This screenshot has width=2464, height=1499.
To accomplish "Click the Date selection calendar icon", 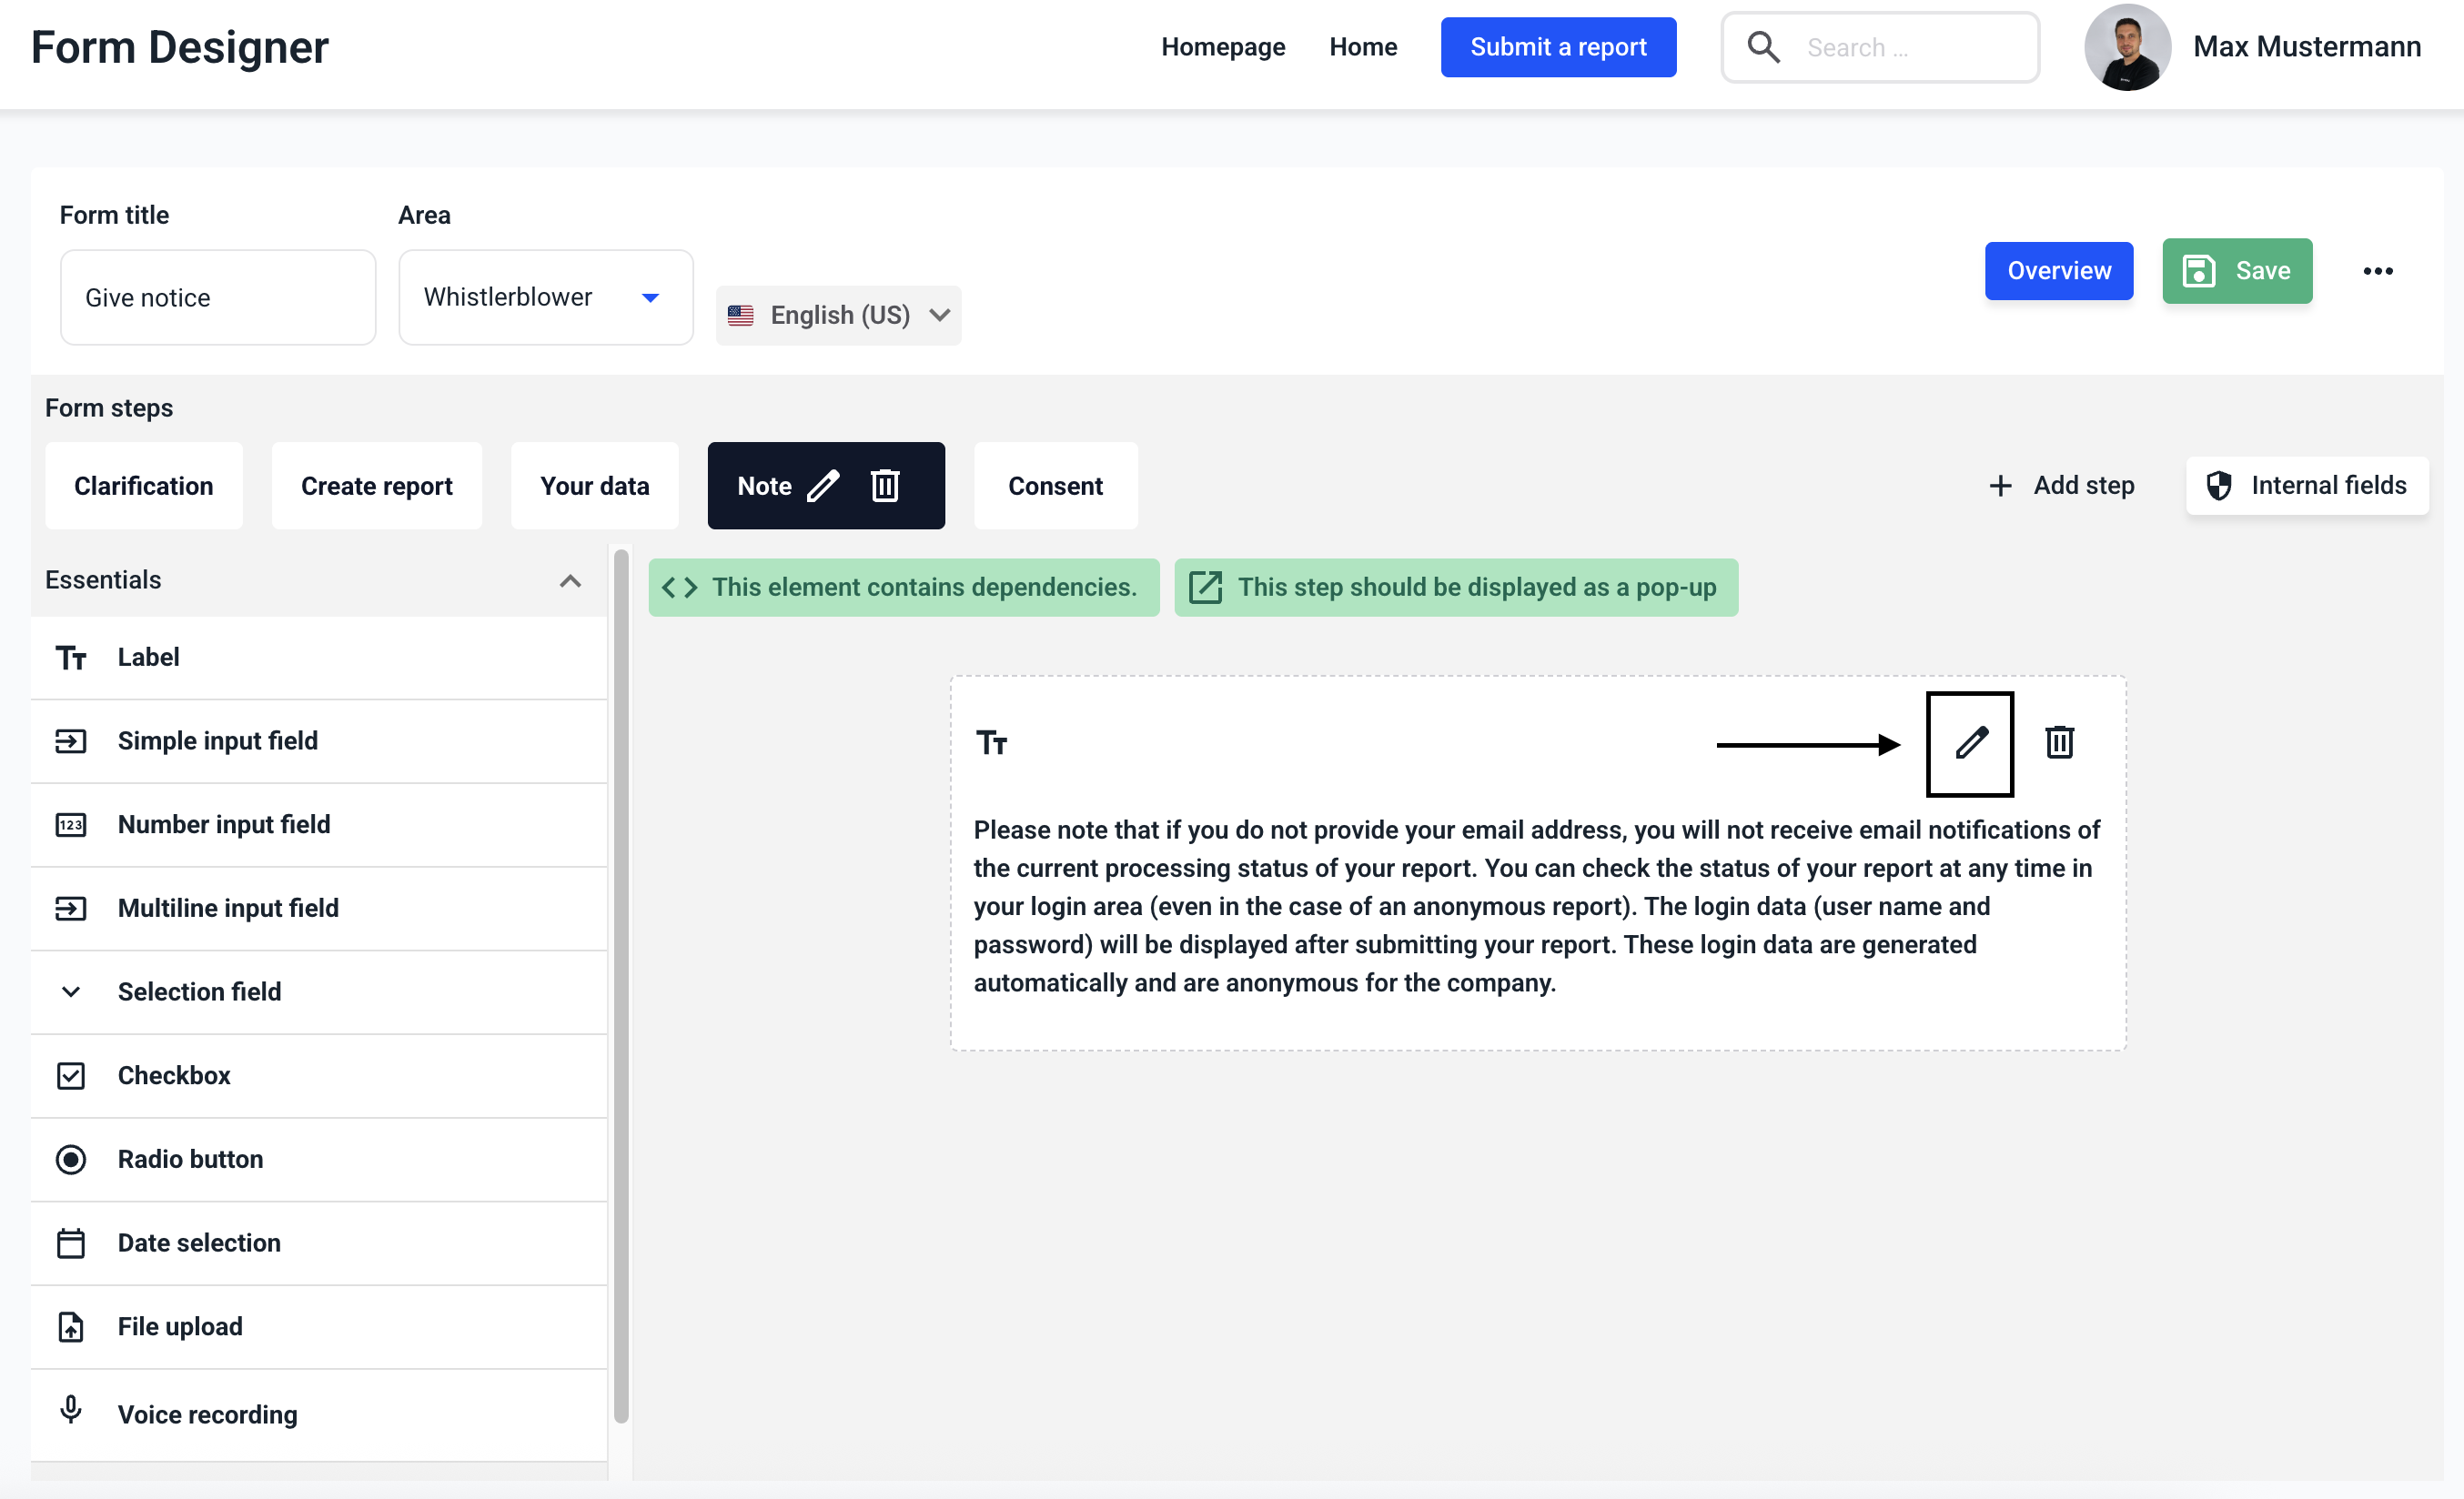I will pos(71,1242).
